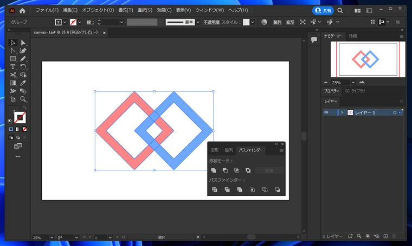412x246 pixels.
Task: Click the Intersect shape mode icon
Action: coord(236,170)
